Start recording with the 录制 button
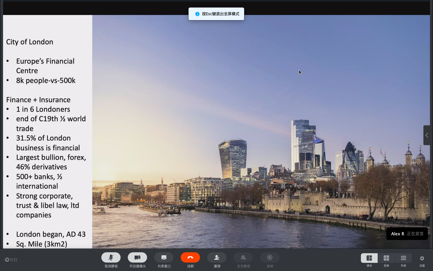Image resolution: width=433 pixels, height=271 pixels. 270,258
